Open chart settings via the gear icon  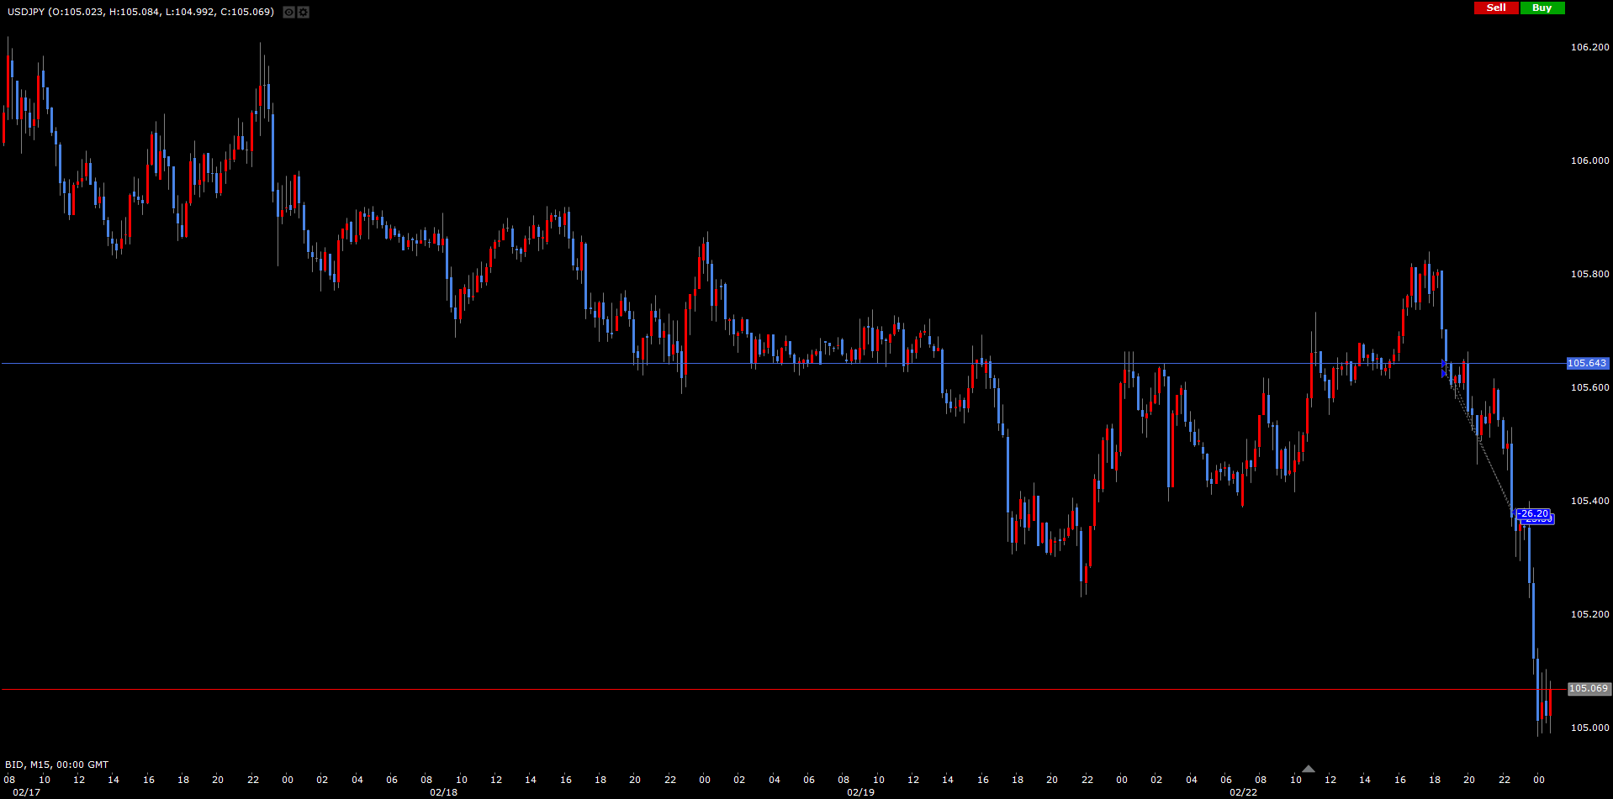coord(304,13)
